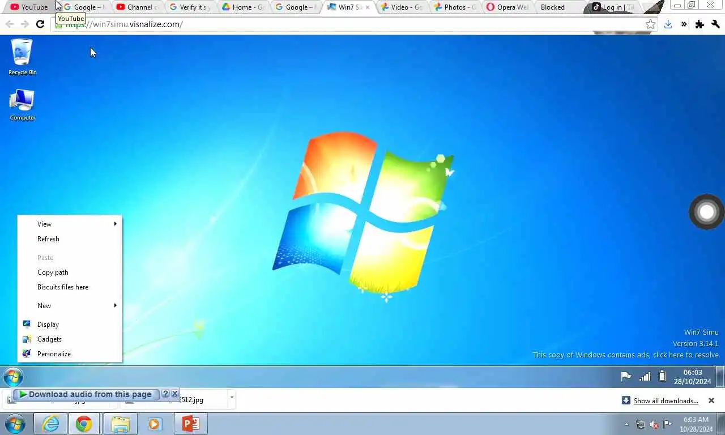
Task: Switch to the Verify it's you tab
Action: [189, 7]
